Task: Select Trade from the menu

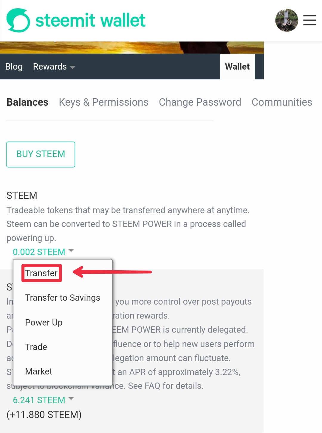Action: (36, 347)
